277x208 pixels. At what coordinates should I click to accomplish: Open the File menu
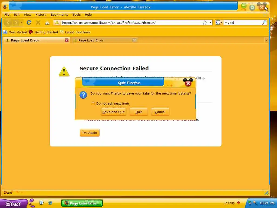click(7, 15)
